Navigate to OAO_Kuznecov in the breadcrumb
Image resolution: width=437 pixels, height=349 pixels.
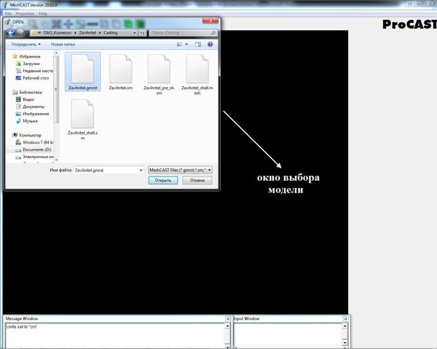57,33
